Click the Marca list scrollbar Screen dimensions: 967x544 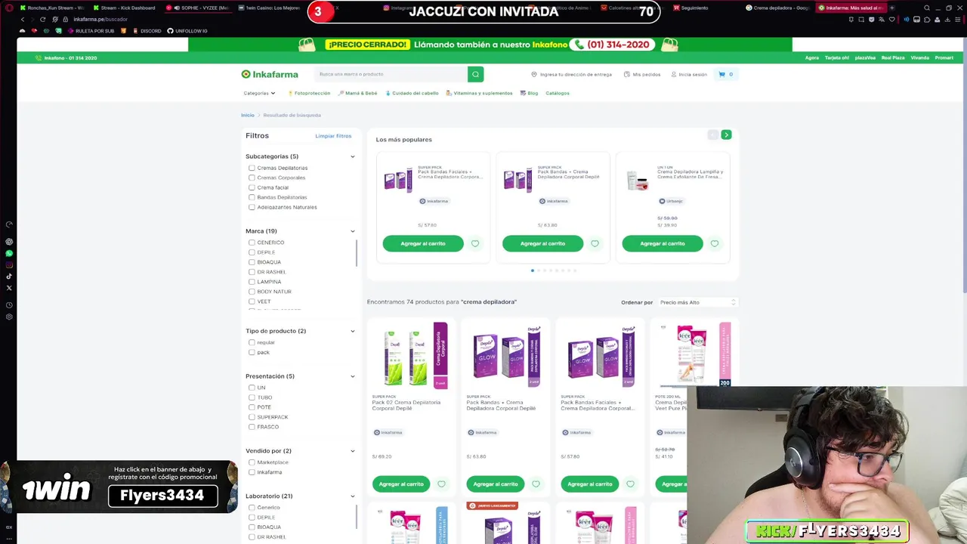coord(357,253)
